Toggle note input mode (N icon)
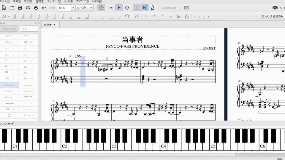 [x=4, y=17]
